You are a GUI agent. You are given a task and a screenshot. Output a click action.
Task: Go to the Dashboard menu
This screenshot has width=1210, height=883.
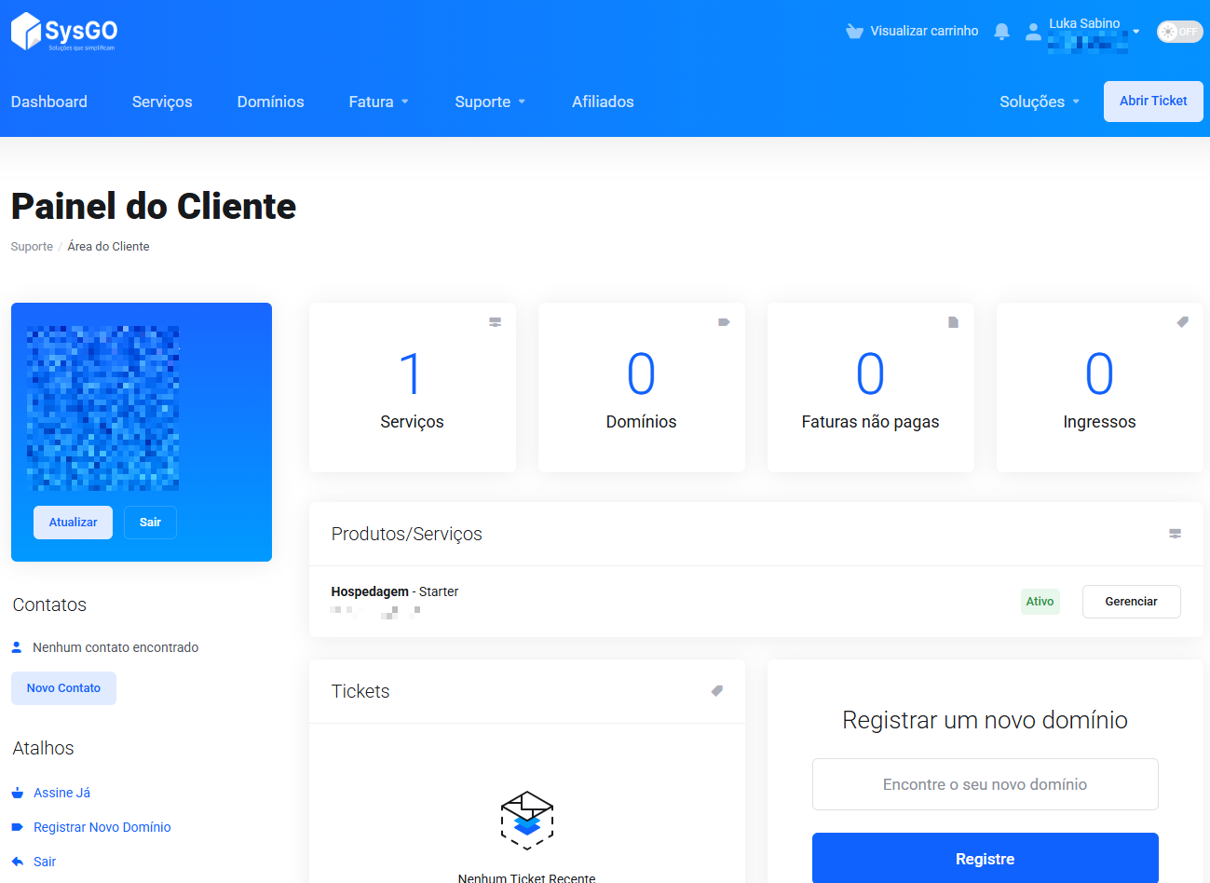click(49, 102)
